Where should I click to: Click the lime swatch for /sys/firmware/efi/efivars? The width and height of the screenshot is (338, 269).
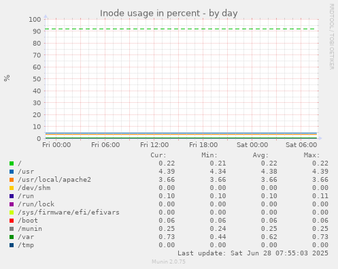pyautogui.click(x=12, y=212)
